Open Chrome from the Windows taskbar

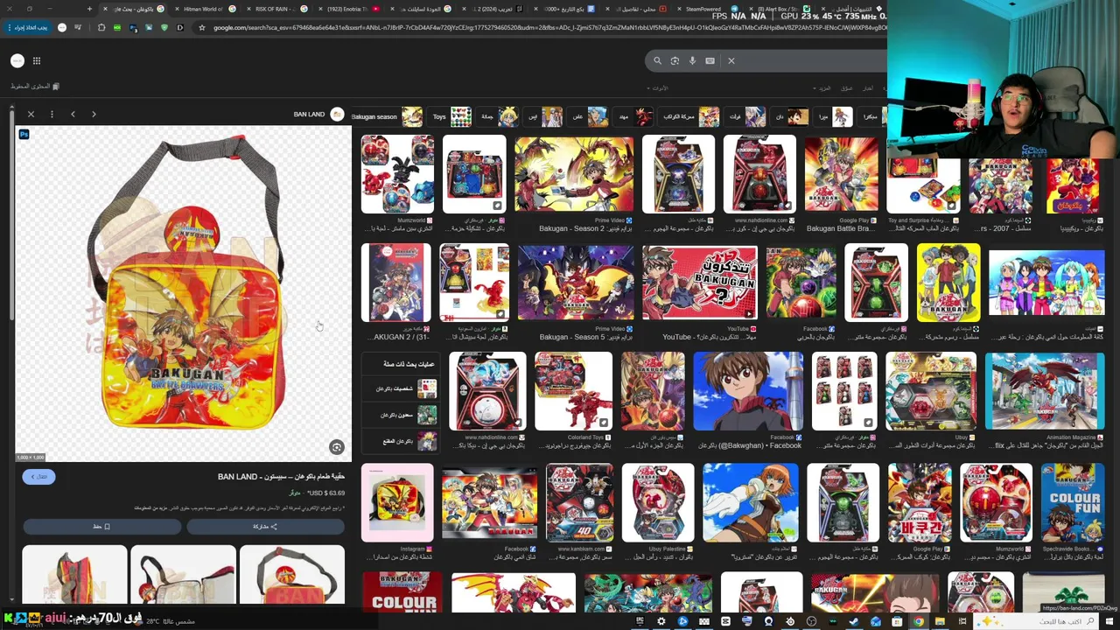click(x=918, y=621)
